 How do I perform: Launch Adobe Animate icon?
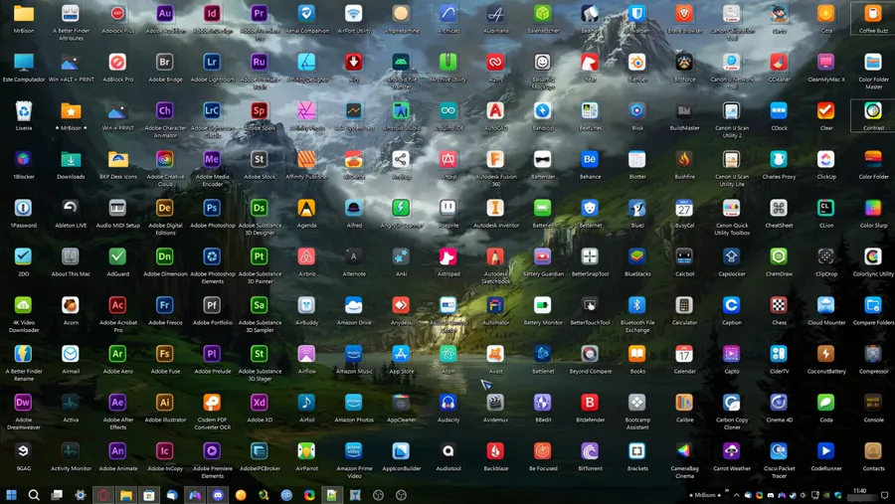pos(117,451)
